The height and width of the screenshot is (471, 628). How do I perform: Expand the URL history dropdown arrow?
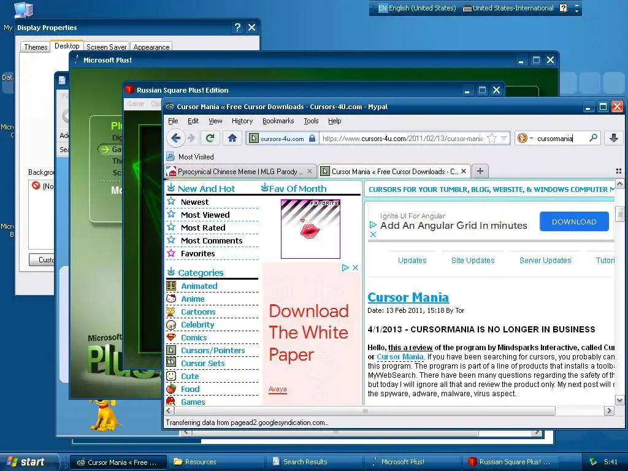coord(504,138)
